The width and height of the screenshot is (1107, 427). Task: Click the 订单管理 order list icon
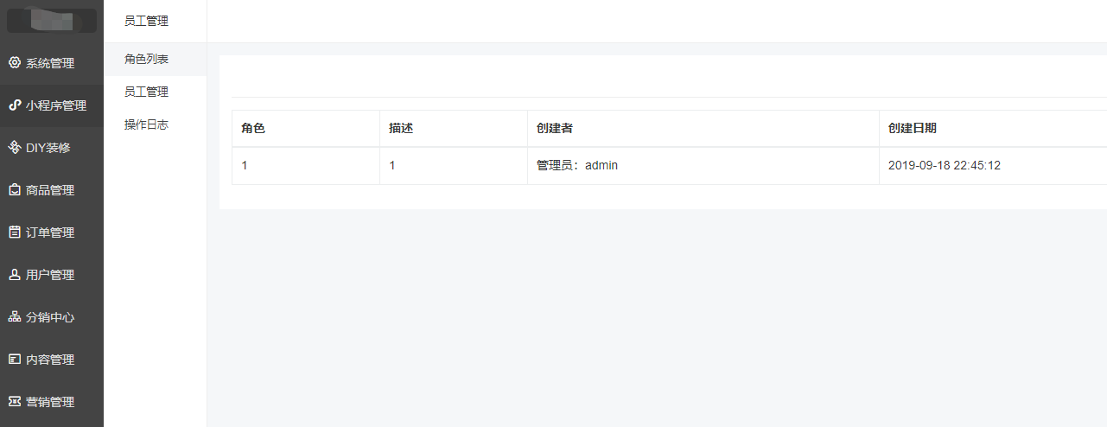click(14, 233)
